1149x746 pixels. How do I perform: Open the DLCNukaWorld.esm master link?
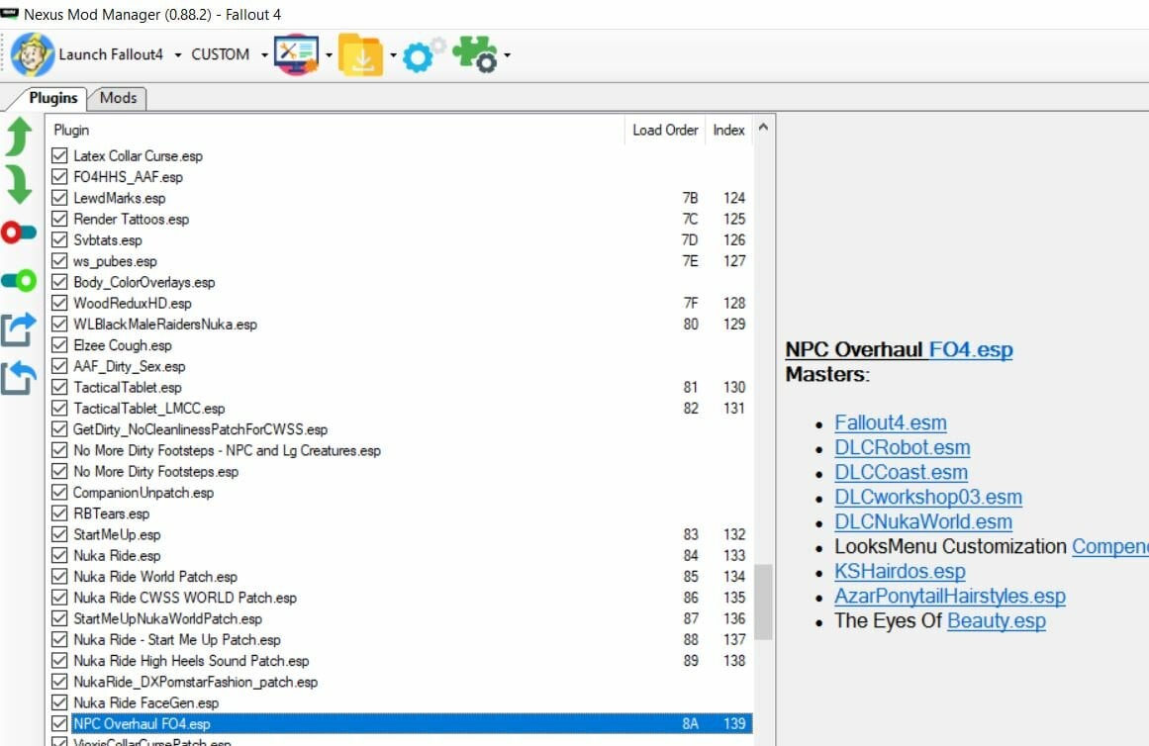[x=923, y=521]
